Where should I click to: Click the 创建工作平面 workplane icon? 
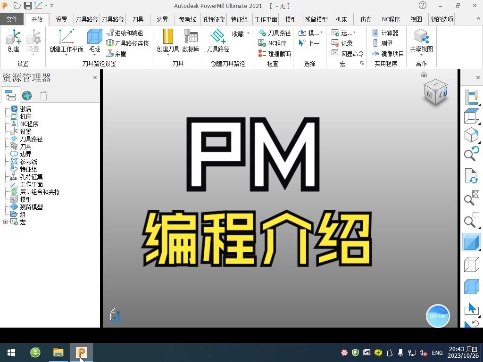66,41
